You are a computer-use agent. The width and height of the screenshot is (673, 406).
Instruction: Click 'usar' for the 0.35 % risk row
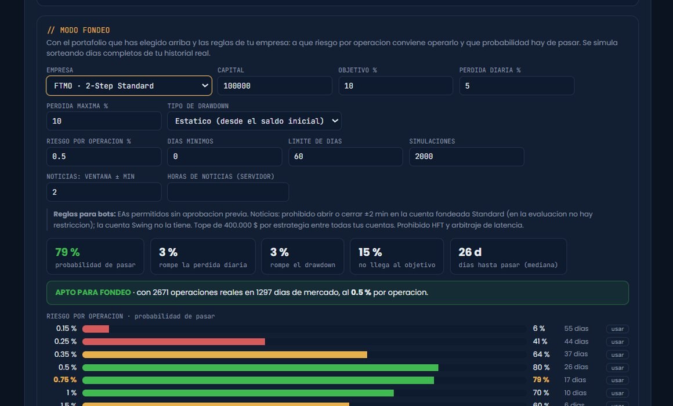pos(617,354)
